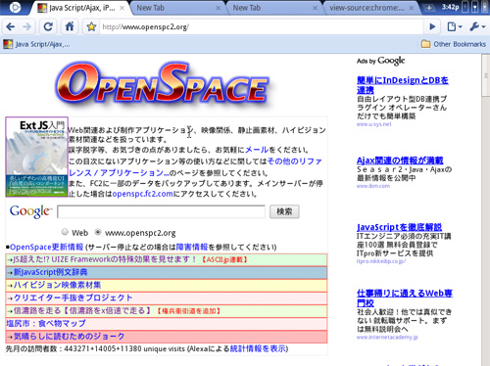Click the battery status icon

click(x=465, y=7)
